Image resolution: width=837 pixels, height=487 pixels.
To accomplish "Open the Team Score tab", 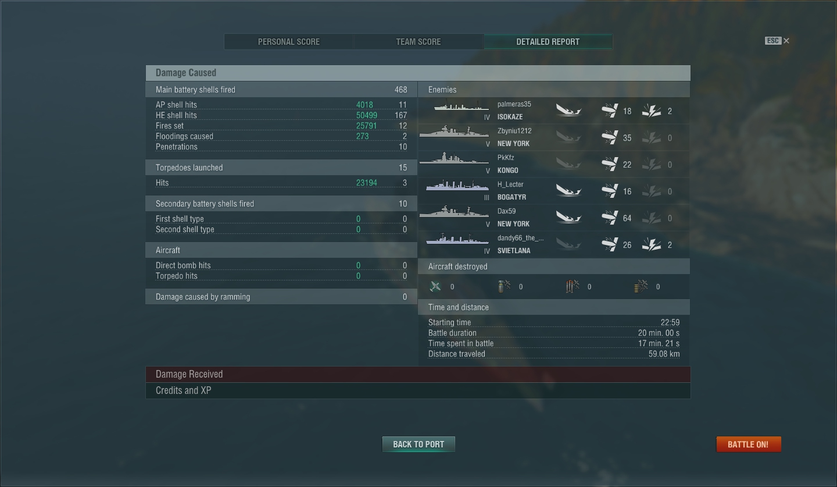I will coord(419,42).
